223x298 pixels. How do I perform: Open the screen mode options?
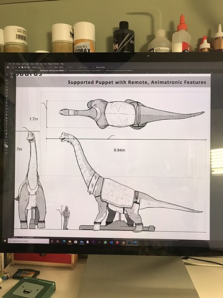pos(6,153)
